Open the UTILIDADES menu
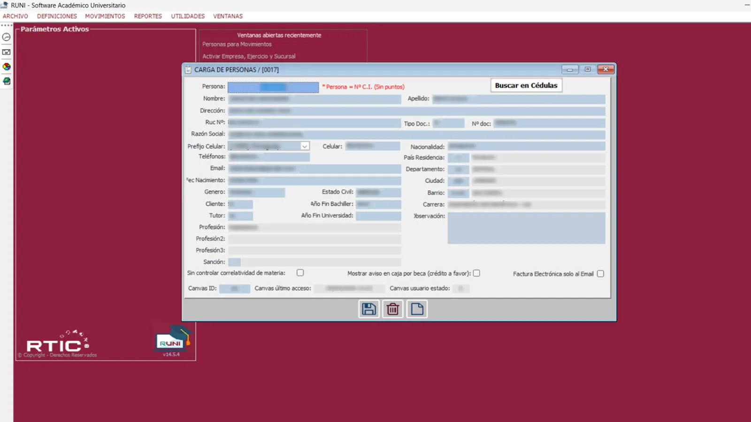 coord(188,16)
